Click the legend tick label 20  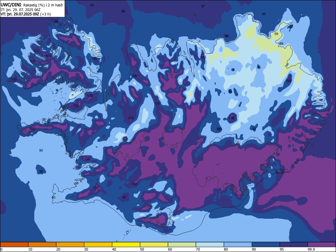pos(58,249)
